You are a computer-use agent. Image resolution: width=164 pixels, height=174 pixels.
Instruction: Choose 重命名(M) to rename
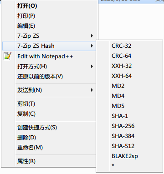click(30, 148)
